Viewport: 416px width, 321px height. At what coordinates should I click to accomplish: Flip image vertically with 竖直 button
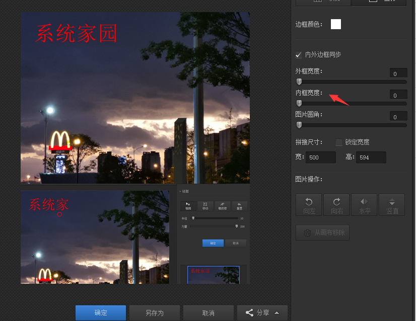point(392,205)
